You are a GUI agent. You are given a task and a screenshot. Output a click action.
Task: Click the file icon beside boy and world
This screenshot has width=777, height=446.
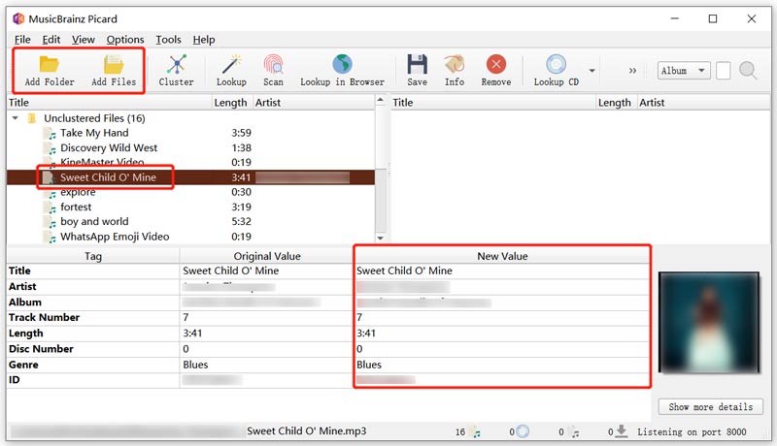pyautogui.click(x=50, y=222)
